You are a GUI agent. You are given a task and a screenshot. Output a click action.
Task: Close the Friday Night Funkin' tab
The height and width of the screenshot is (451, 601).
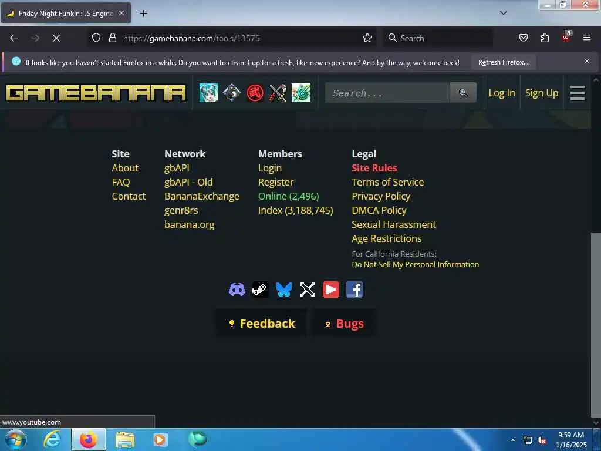pyautogui.click(x=121, y=13)
